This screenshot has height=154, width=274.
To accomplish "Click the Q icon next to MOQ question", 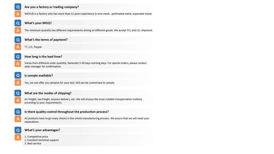I will 18,23.
